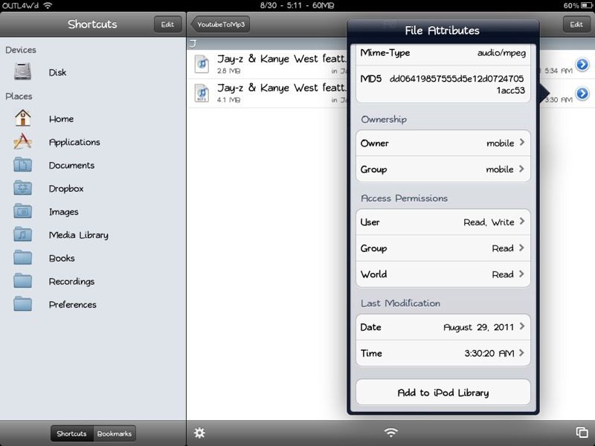Open Home folder icon
The height and width of the screenshot is (446, 595).
23,118
